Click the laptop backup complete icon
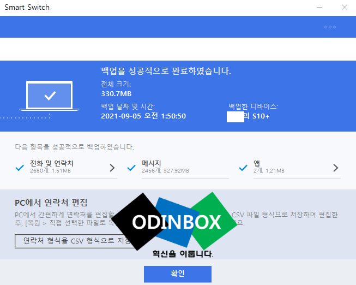Image resolution: width=356 pixels, height=285 pixels. (49, 96)
